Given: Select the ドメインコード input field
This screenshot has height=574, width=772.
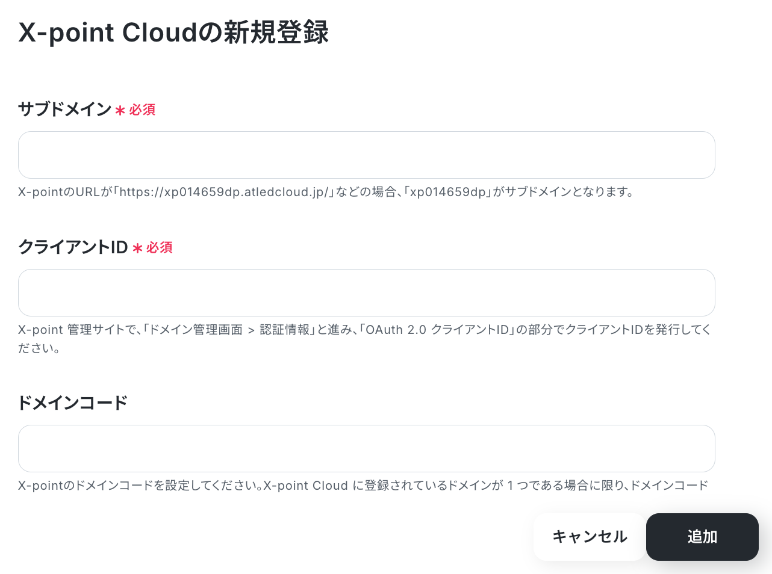Looking at the screenshot, I should click(x=366, y=448).
